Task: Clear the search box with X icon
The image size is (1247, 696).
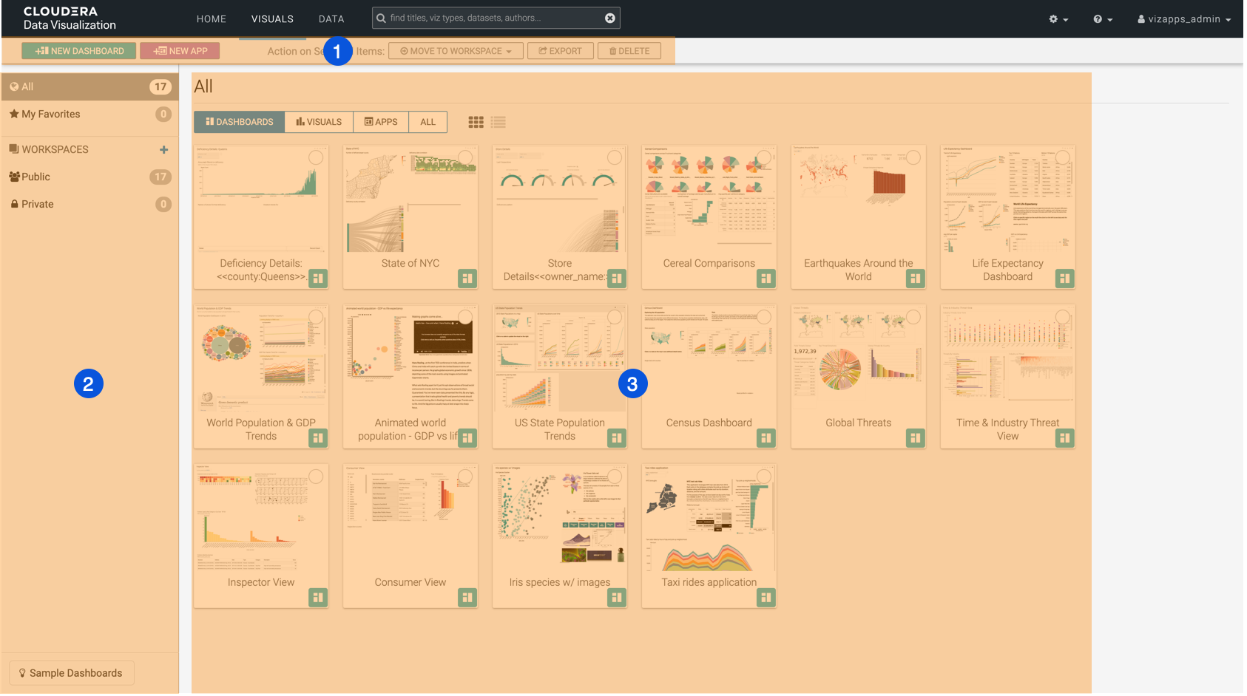Action: pos(610,18)
